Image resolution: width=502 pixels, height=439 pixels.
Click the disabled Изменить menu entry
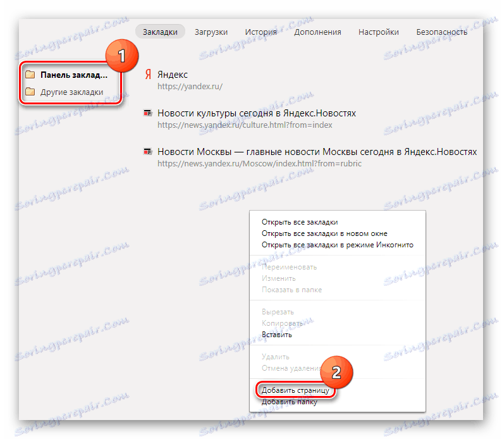pyautogui.click(x=279, y=278)
